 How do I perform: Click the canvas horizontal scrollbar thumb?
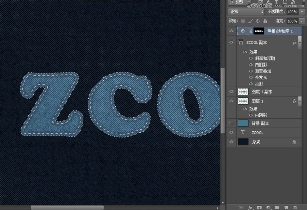click(67, 208)
